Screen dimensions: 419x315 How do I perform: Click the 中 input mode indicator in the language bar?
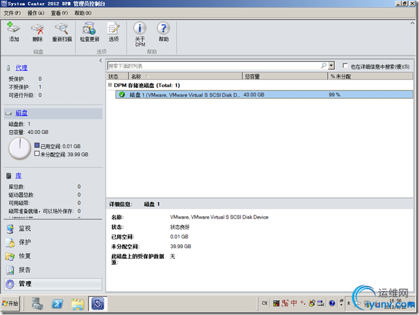(294, 303)
